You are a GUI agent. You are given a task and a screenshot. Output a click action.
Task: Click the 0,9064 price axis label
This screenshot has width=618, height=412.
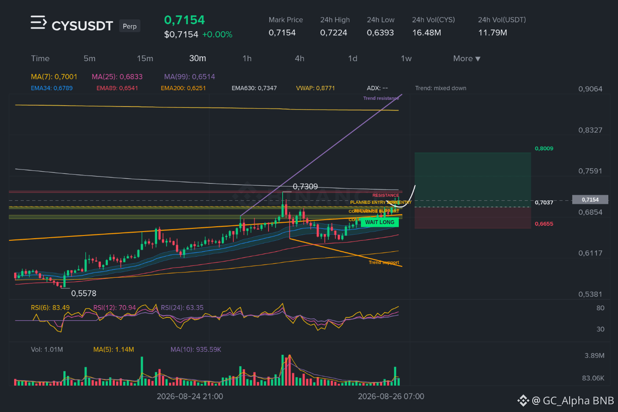pyautogui.click(x=590, y=89)
